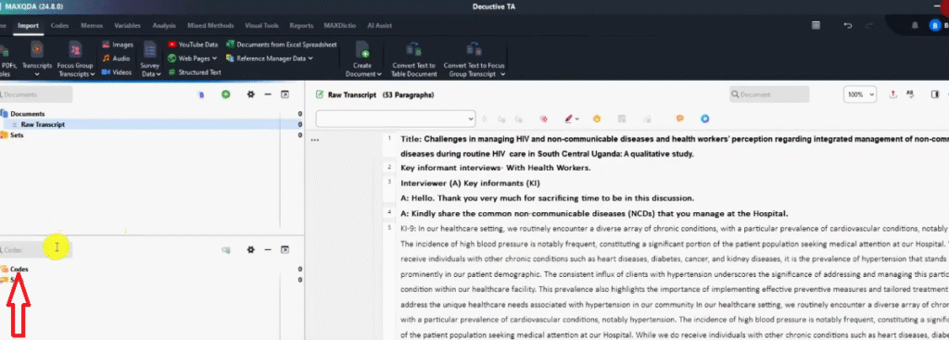Open the Reports tab

pyautogui.click(x=301, y=25)
